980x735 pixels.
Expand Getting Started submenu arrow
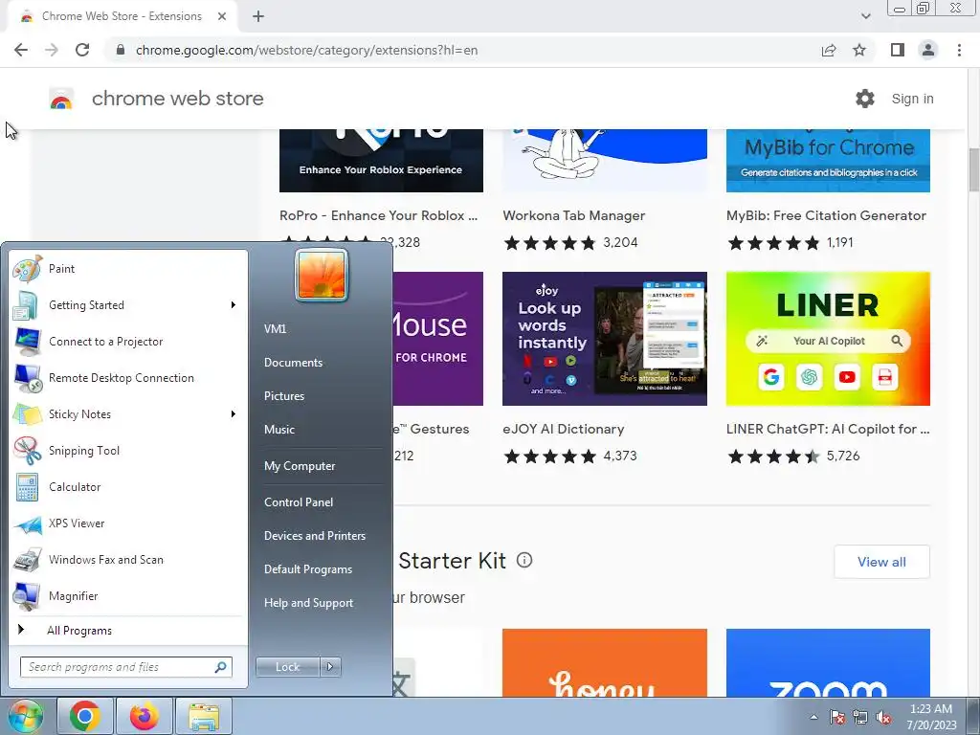pos(234,305)
